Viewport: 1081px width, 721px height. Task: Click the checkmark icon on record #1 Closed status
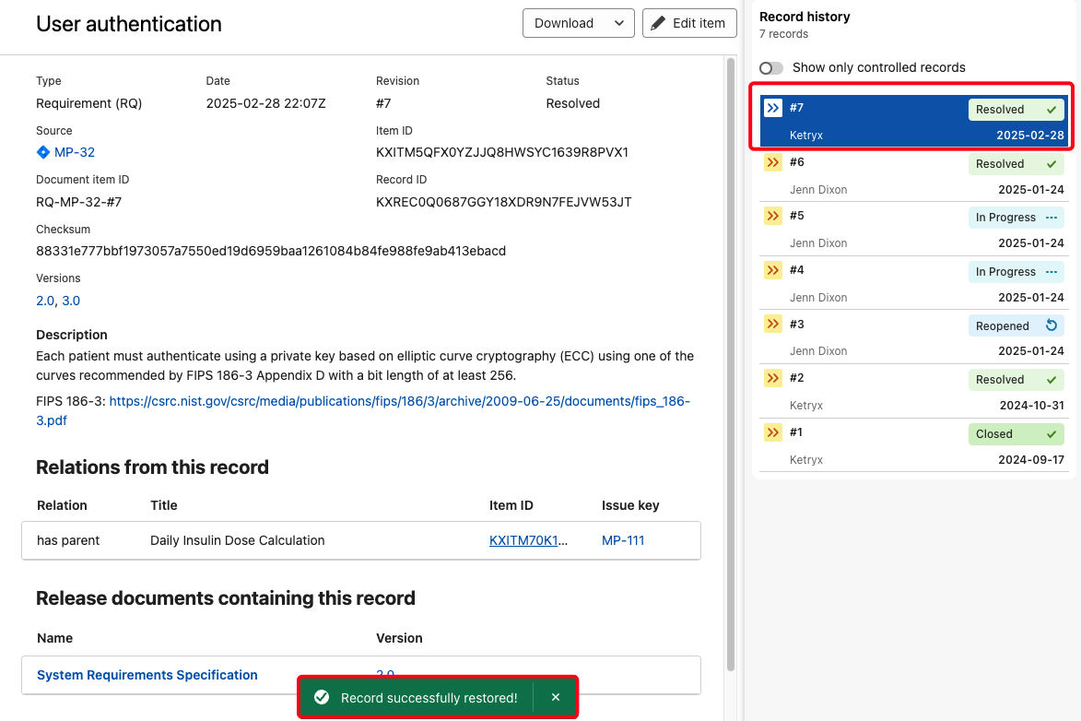(1052, 434)
